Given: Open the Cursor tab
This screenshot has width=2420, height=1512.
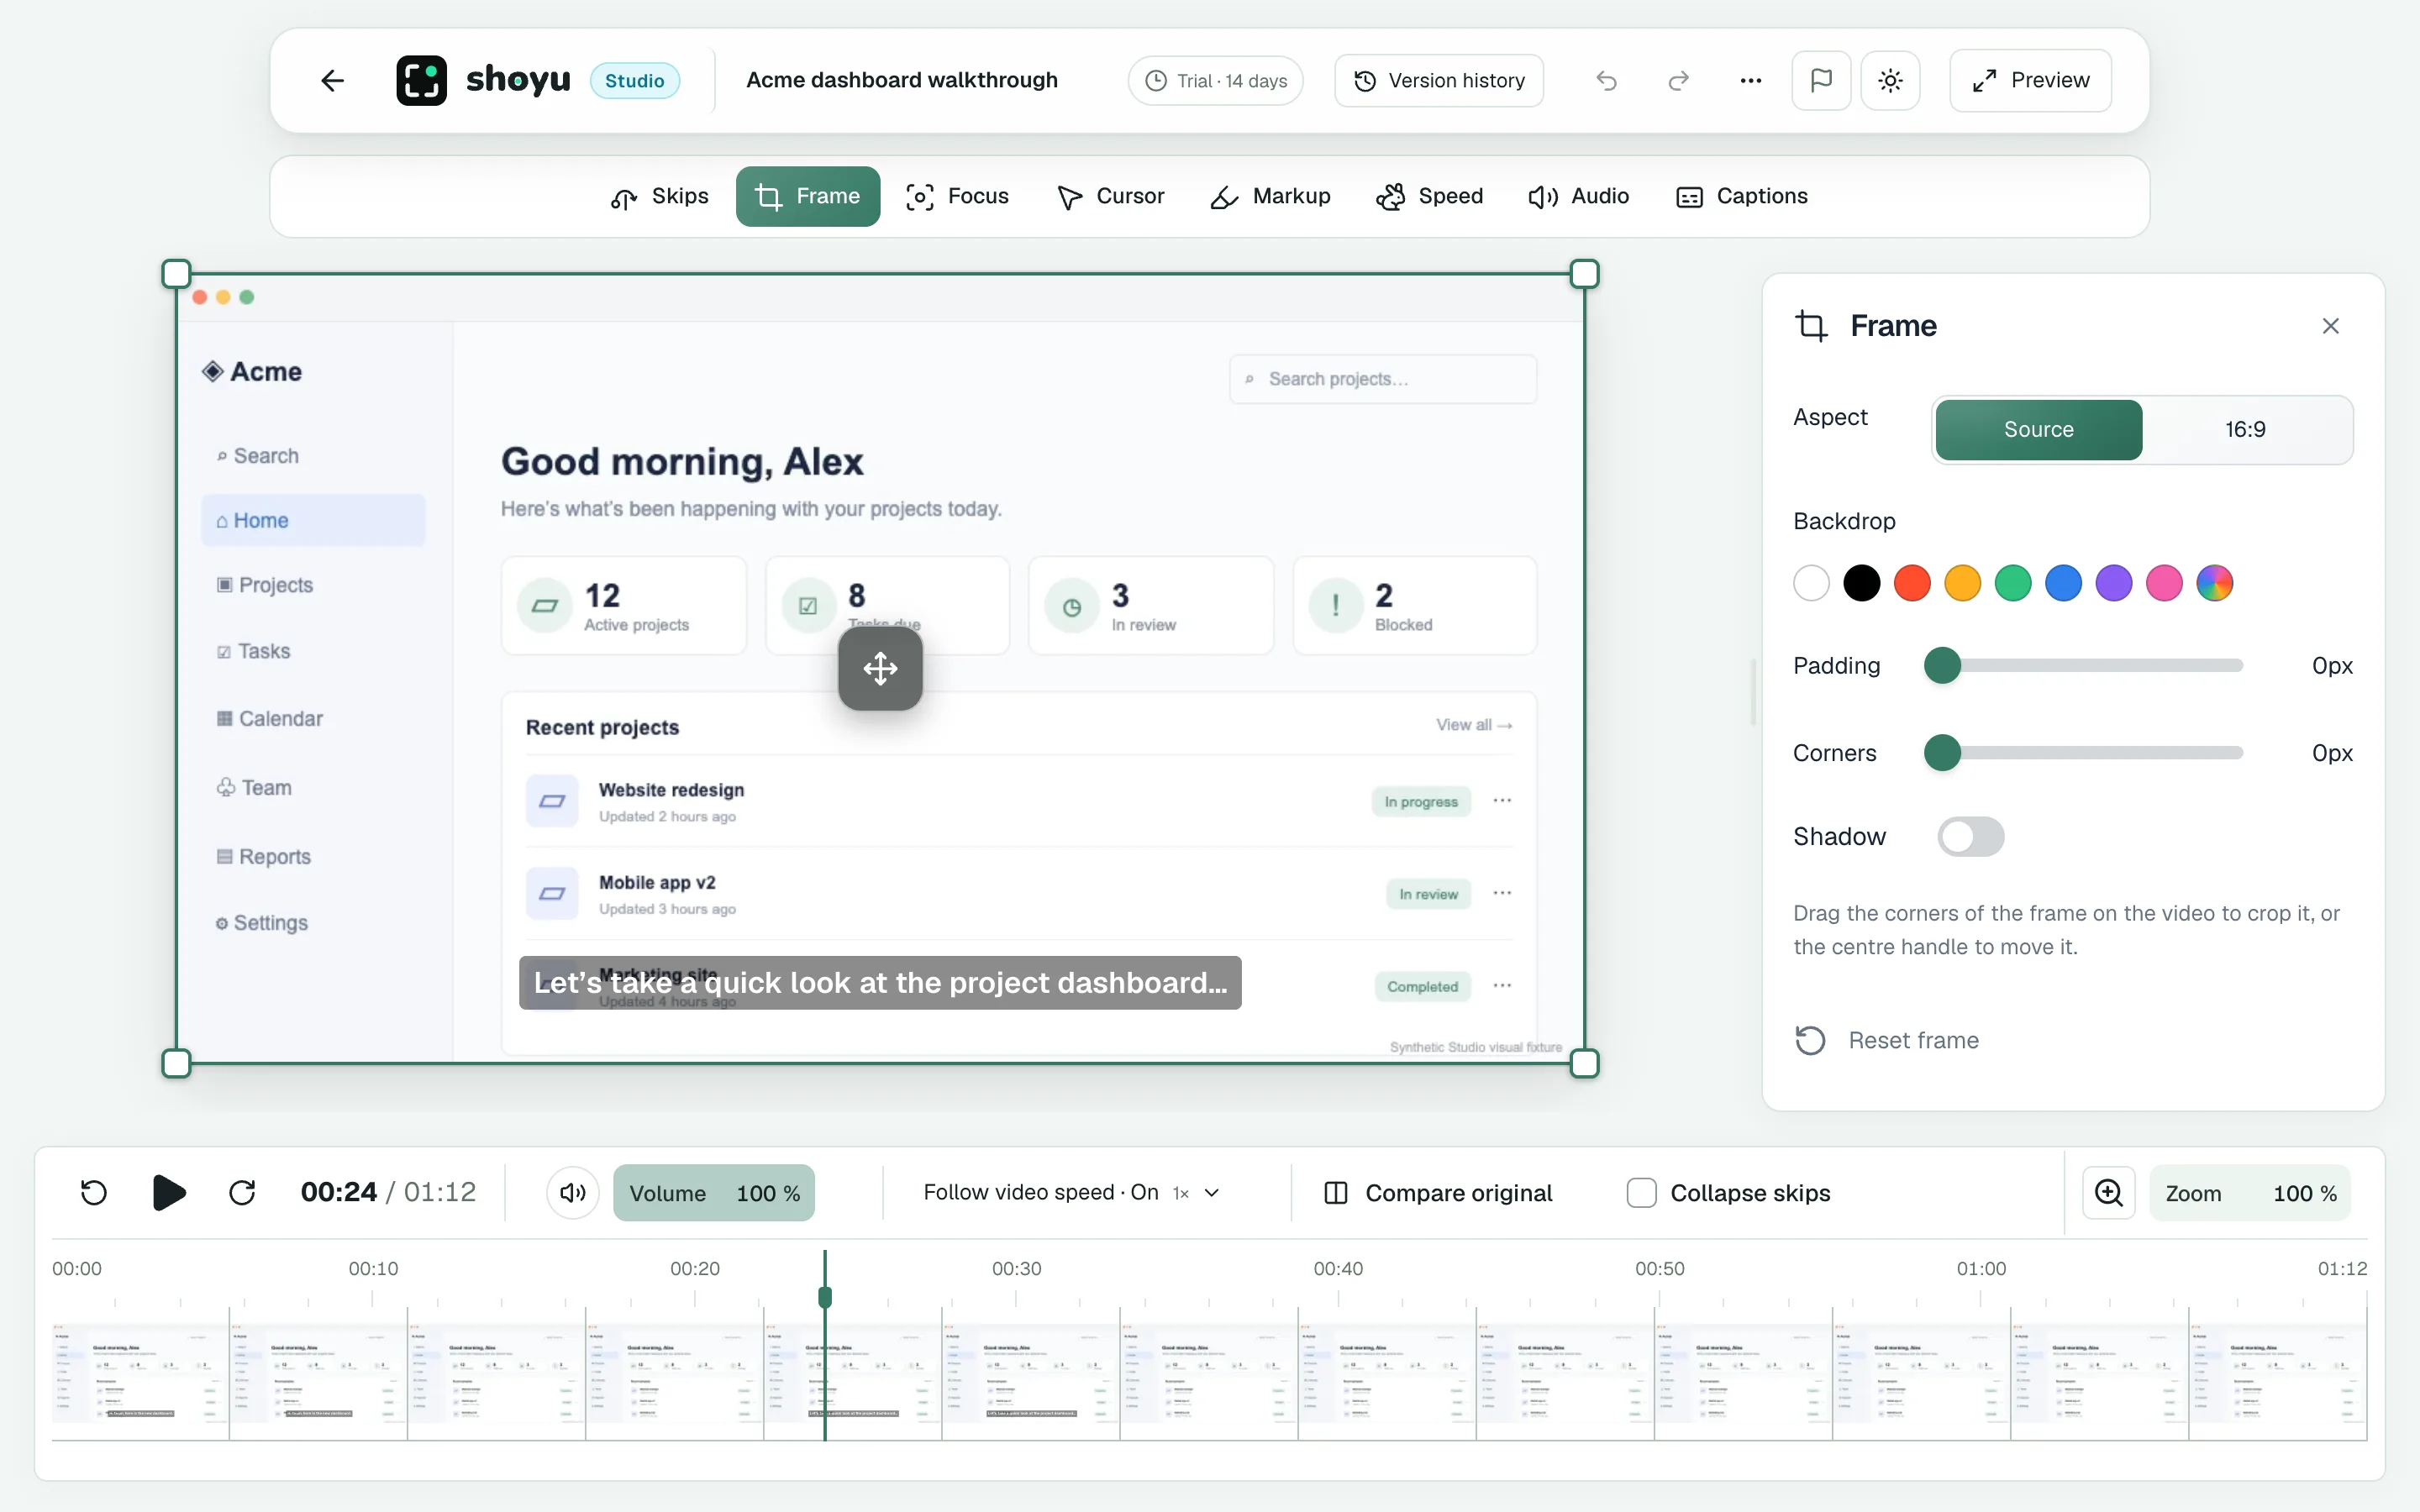Looking at the screenshot, I should (1110, 196).
